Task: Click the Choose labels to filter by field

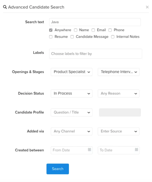Action: [96, 54]
